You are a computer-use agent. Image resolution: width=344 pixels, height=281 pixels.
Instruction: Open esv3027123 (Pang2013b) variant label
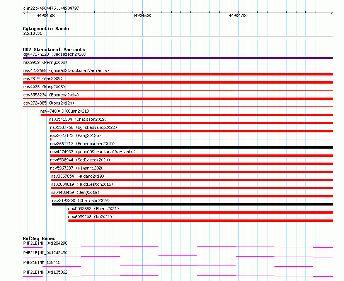75,135
